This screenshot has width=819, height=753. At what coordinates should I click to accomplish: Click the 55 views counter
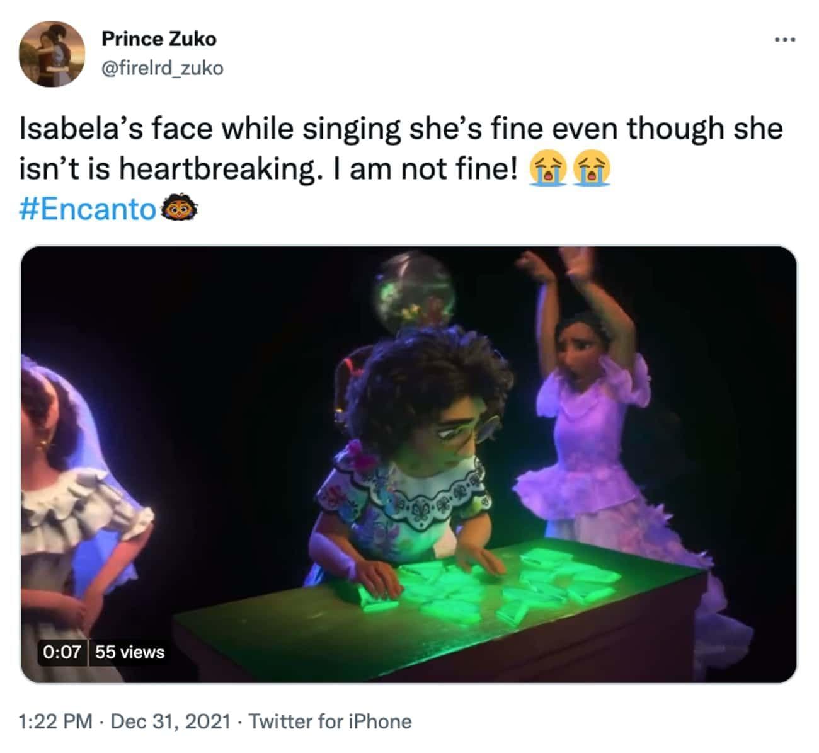(128, 653)
